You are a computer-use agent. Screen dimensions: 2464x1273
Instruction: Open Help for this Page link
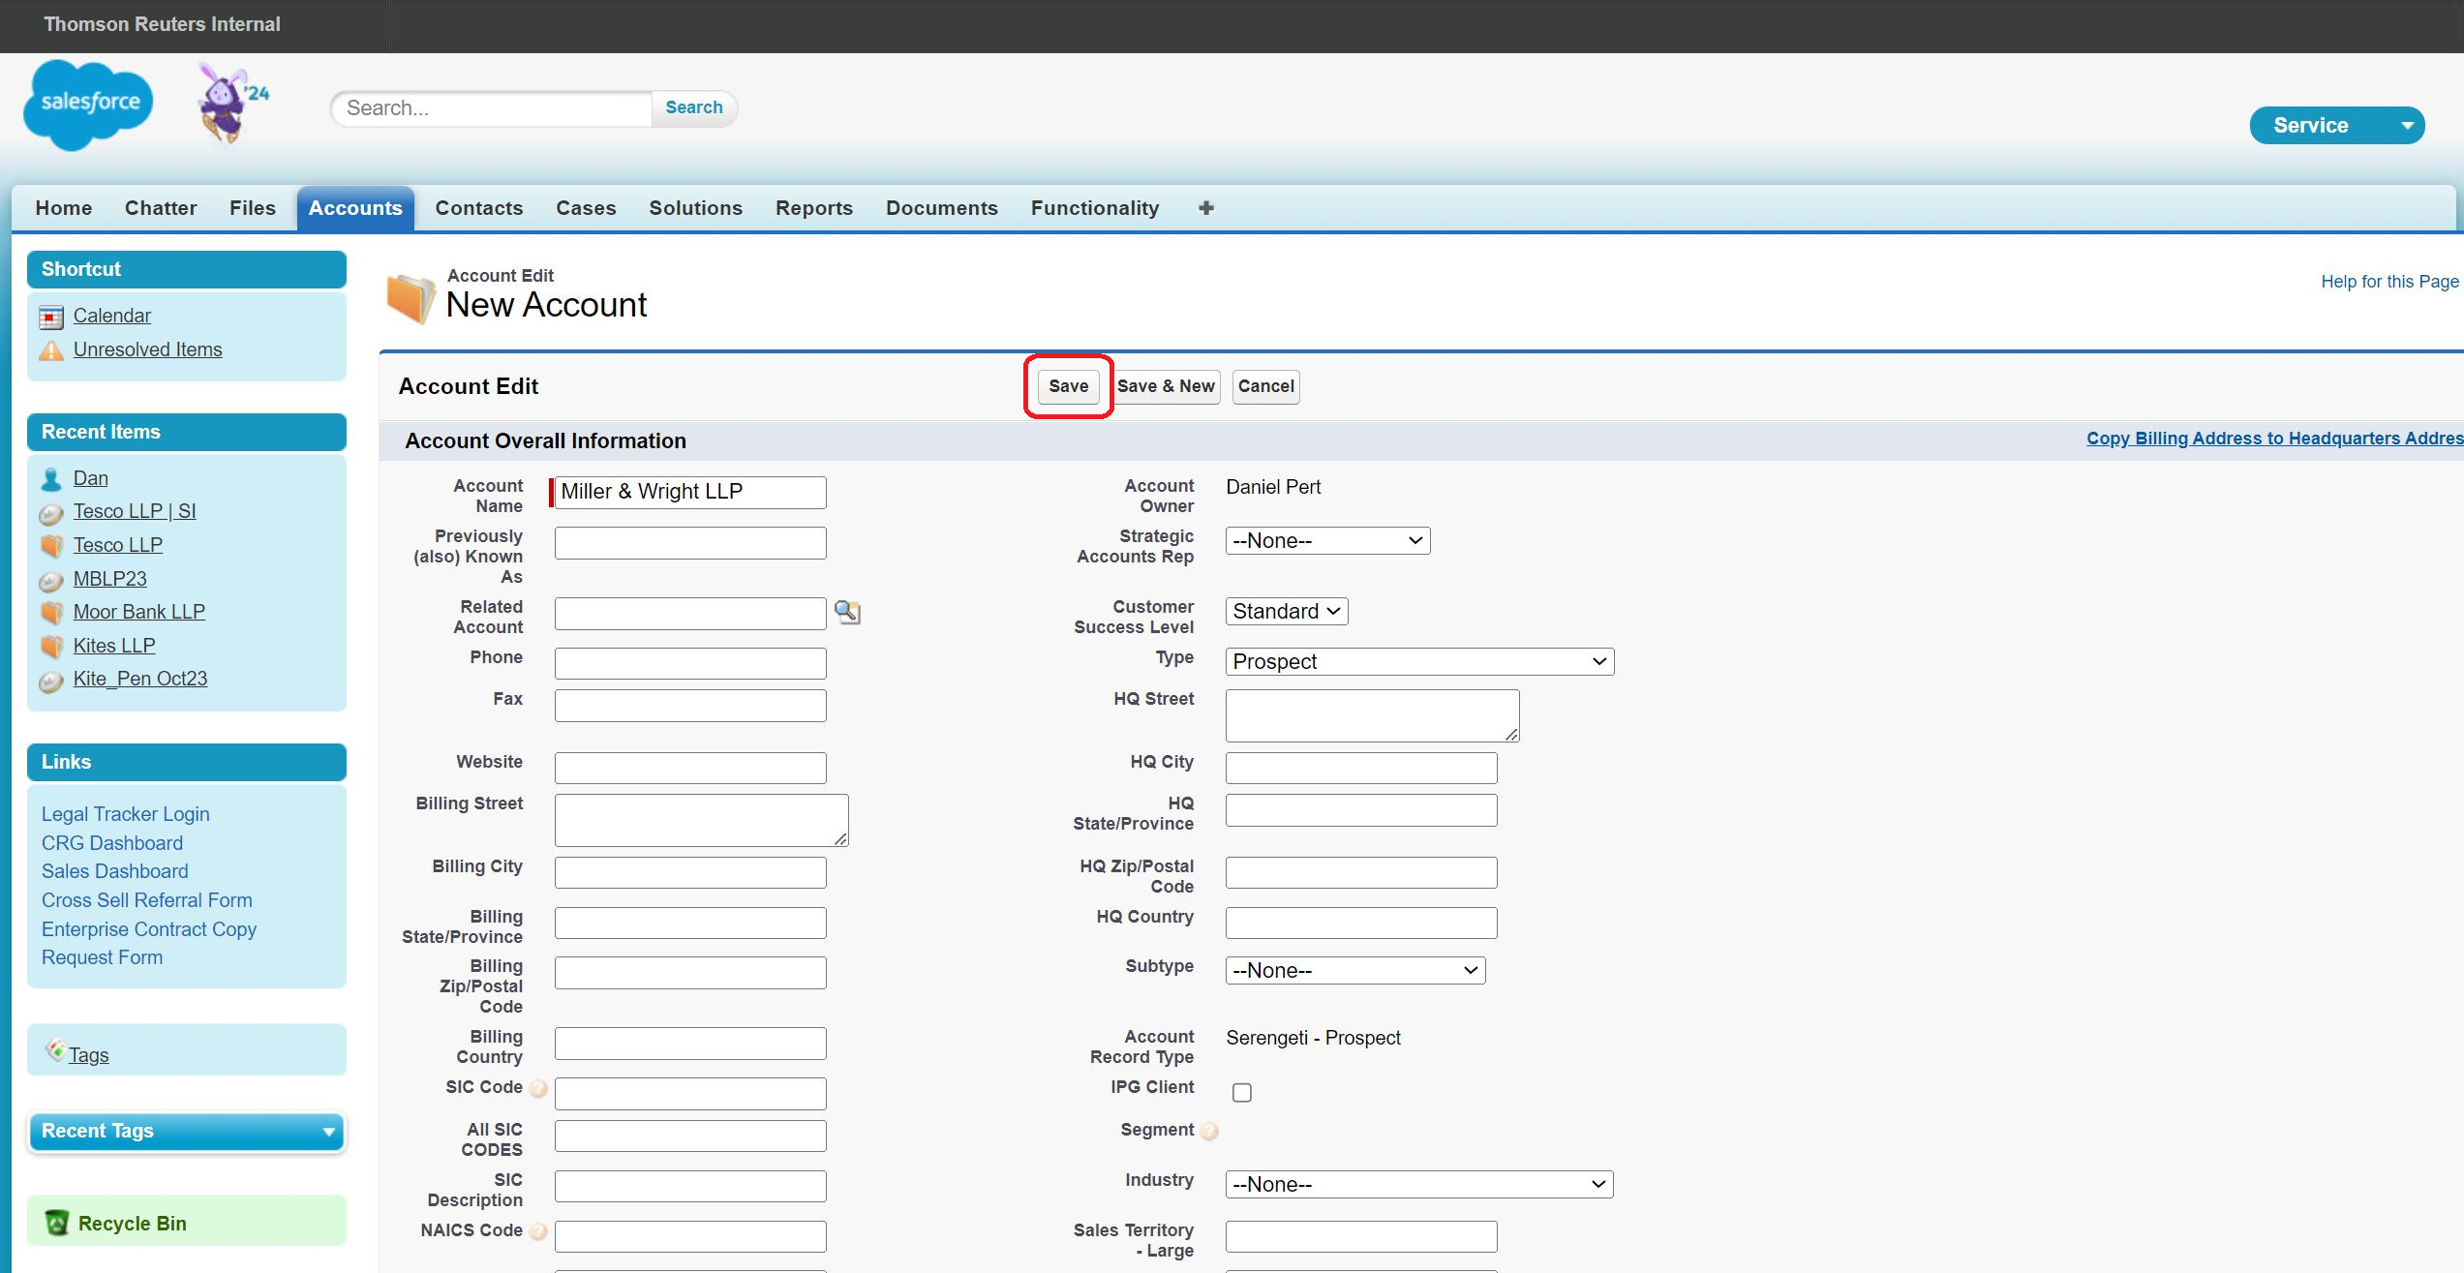[x=2389, y=282]
